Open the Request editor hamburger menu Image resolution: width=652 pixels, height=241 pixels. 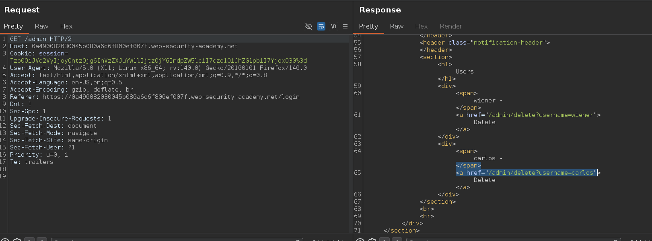click(345, 26)
